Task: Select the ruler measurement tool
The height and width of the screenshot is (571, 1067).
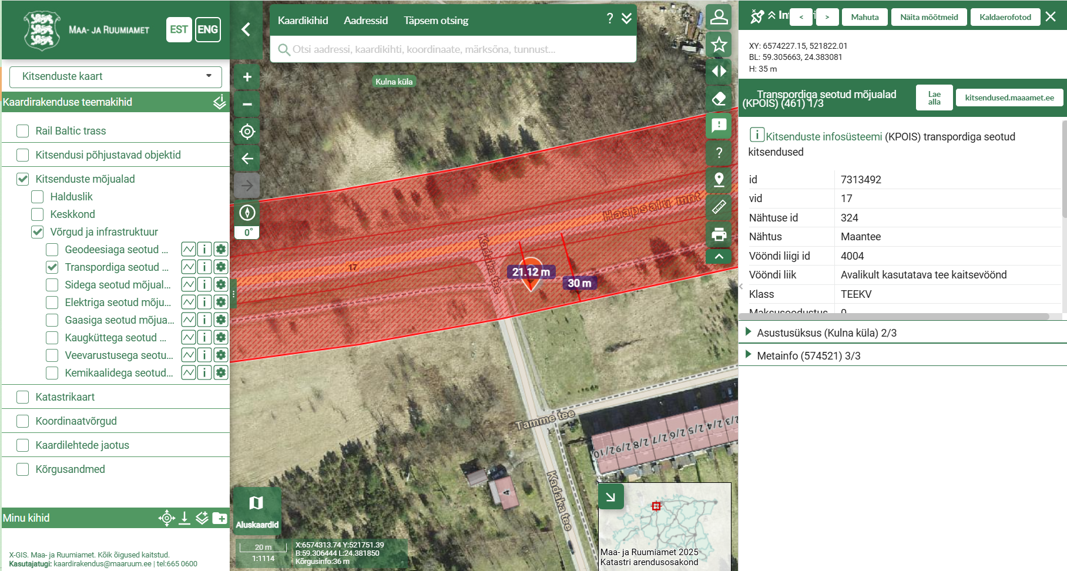Action: (x=719, y=207)
